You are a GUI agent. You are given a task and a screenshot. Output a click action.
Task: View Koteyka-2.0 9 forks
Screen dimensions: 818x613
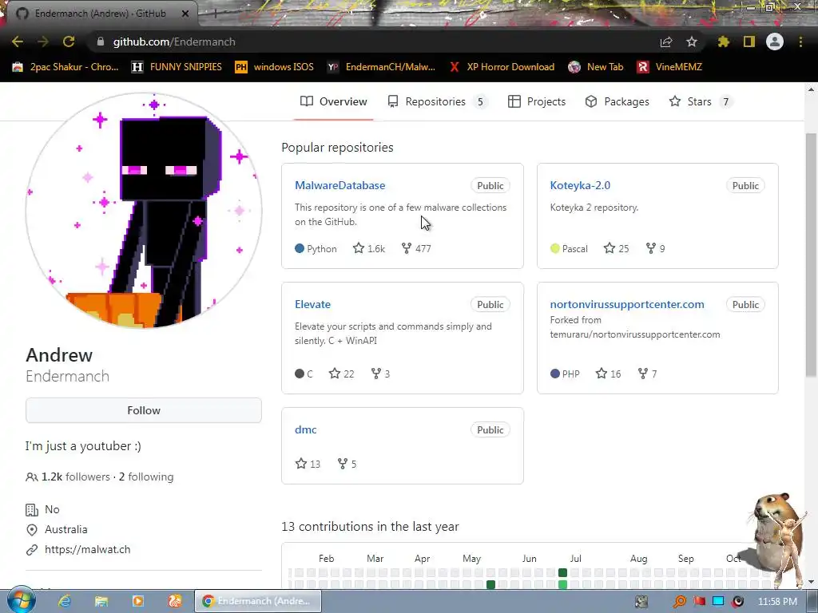(x=655, y=249)
